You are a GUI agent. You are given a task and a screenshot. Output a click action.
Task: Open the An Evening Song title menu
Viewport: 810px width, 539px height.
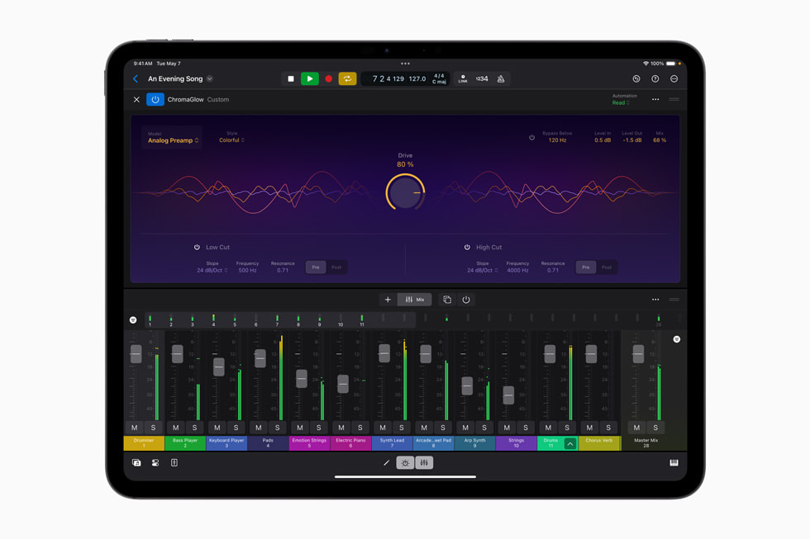177,78
